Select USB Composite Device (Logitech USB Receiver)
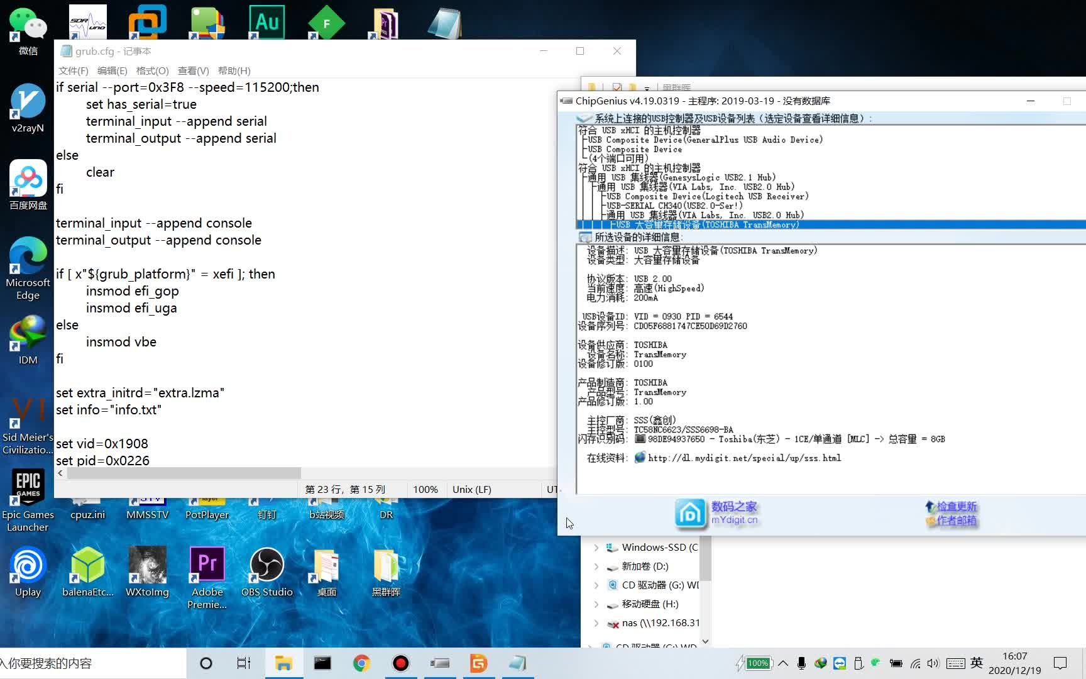1086x679 pixels. point(708,196)
